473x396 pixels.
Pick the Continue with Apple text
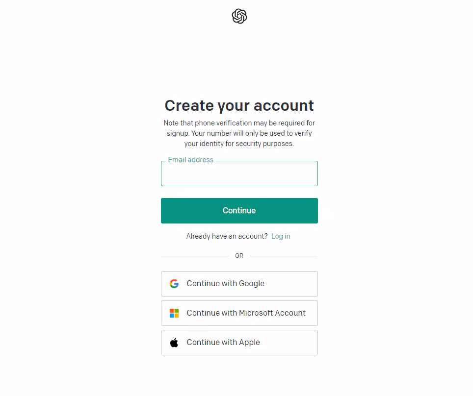coord(223,343)
